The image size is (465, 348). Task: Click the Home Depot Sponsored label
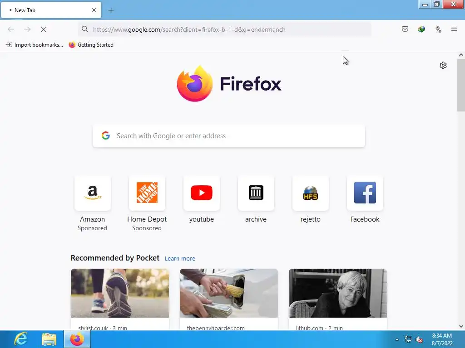tap(147, 228)
